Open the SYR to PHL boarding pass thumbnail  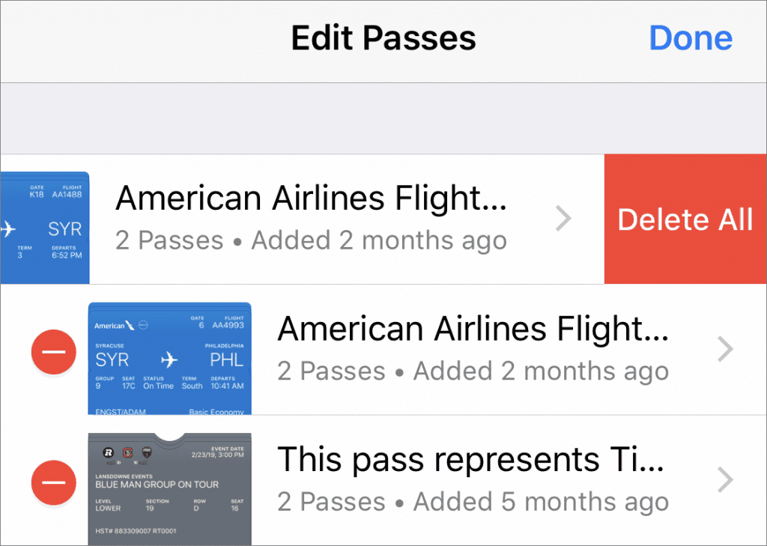tap(169, 358)
